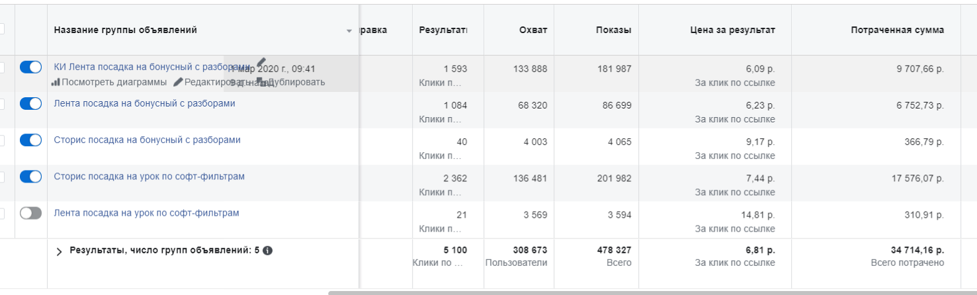This screenshot has width=977, height=295.
Task: Open the Сторис посадка на урок по софт-фильтрам link
Action: [149, 177]
